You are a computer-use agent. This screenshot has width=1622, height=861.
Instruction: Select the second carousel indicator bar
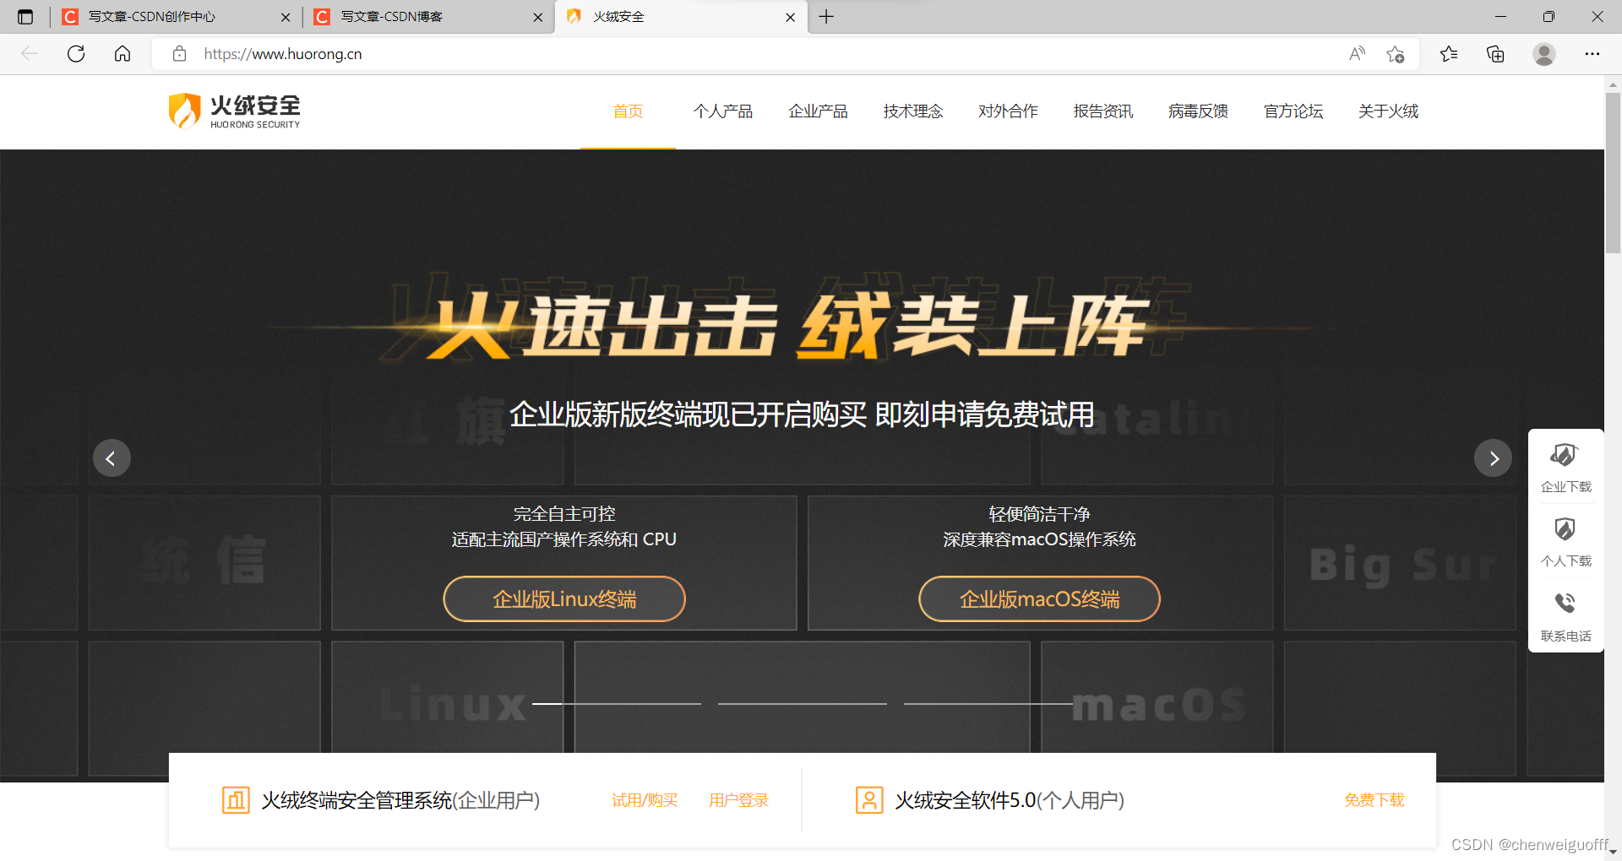803,703
